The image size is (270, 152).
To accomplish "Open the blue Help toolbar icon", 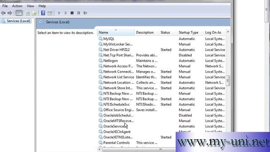I will (x=43, y=13).
